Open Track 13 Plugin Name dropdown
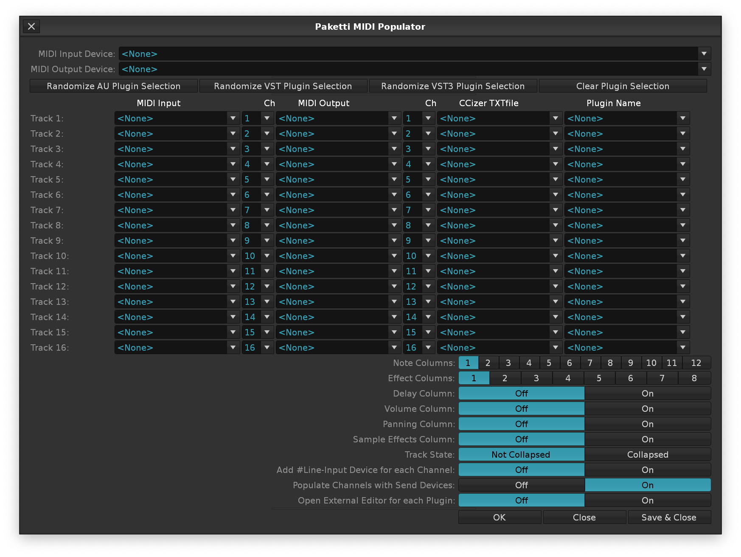 click(627, 302)
